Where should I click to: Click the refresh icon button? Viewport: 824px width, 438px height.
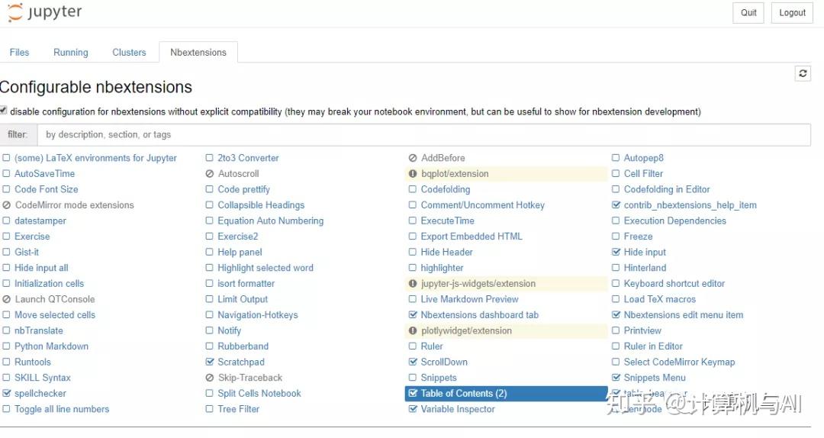click(x=803, y=73)
